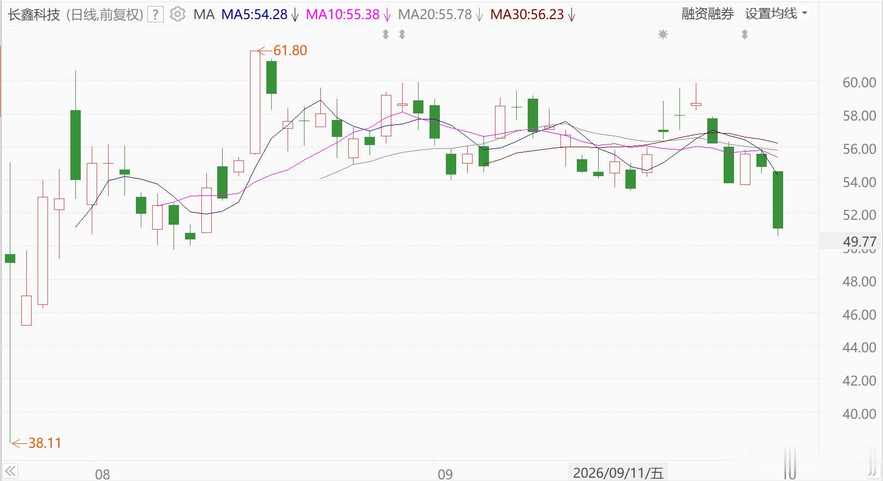The width and height of the screenshot is (883, 481).
Task: Click the rightmost event marker below 设置均线
Action: tap(744, 34)
